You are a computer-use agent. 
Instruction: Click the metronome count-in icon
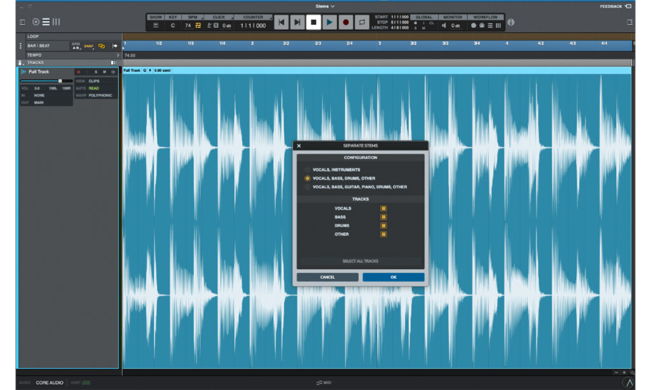216,25
